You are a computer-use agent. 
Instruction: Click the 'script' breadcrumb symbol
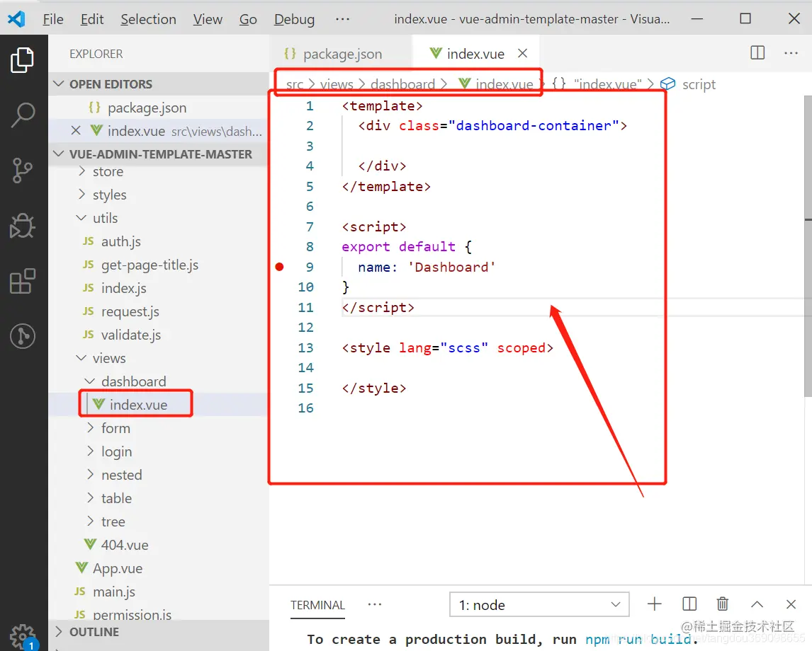699,84
